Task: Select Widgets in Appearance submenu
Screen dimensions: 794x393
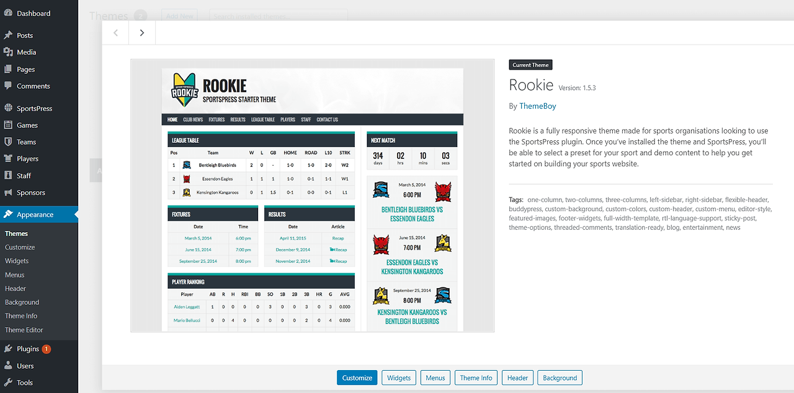Action: tap(17, 261)
